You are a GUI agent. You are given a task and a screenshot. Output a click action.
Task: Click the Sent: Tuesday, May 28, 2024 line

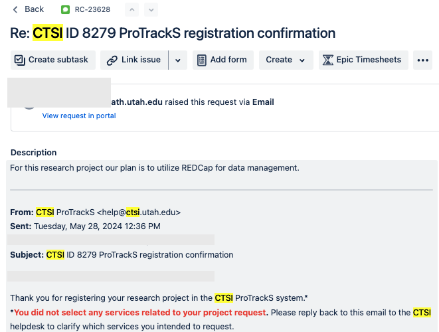coord(86,226)
